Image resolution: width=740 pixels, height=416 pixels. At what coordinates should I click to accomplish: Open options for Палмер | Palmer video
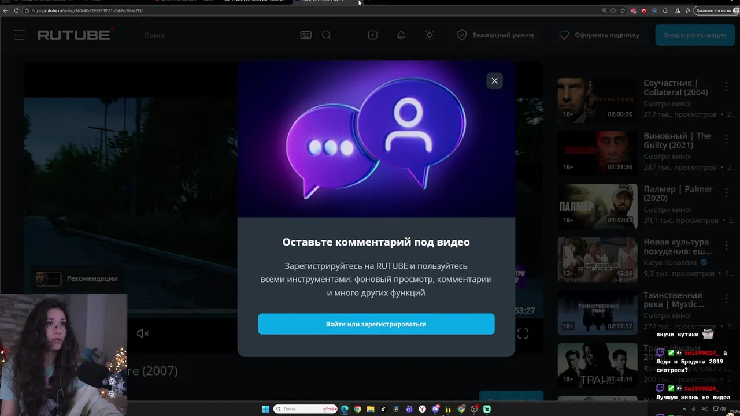click(727, 194)
